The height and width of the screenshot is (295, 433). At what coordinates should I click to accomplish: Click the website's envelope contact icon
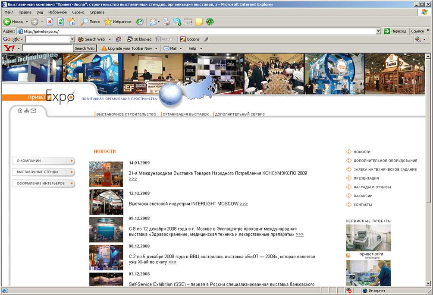pyautogui.click(x=34, y=111)
